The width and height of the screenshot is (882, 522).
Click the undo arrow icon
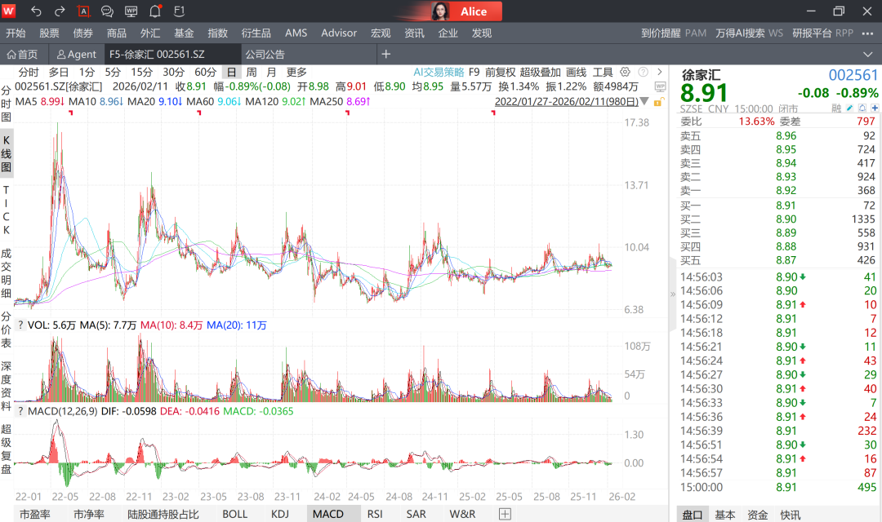coord(36,11)
